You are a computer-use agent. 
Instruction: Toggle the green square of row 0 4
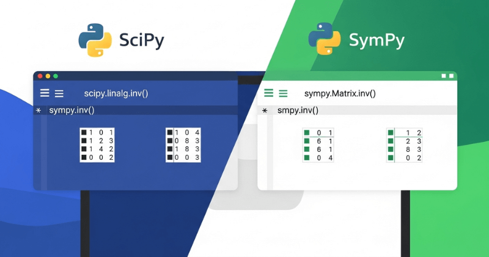[x=307, y=158]
